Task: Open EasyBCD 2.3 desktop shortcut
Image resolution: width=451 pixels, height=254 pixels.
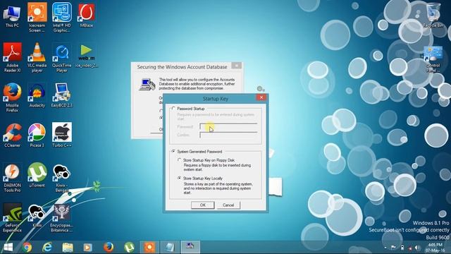Action: pyautogui.click(x=62, y=95)
